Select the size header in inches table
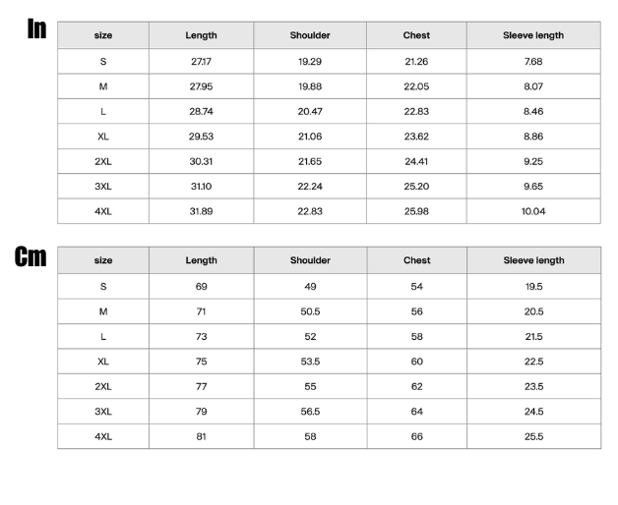618x505 pixels. 103,35
